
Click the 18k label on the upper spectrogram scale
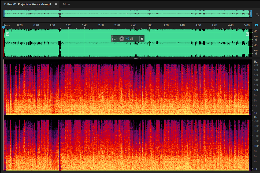256,70
